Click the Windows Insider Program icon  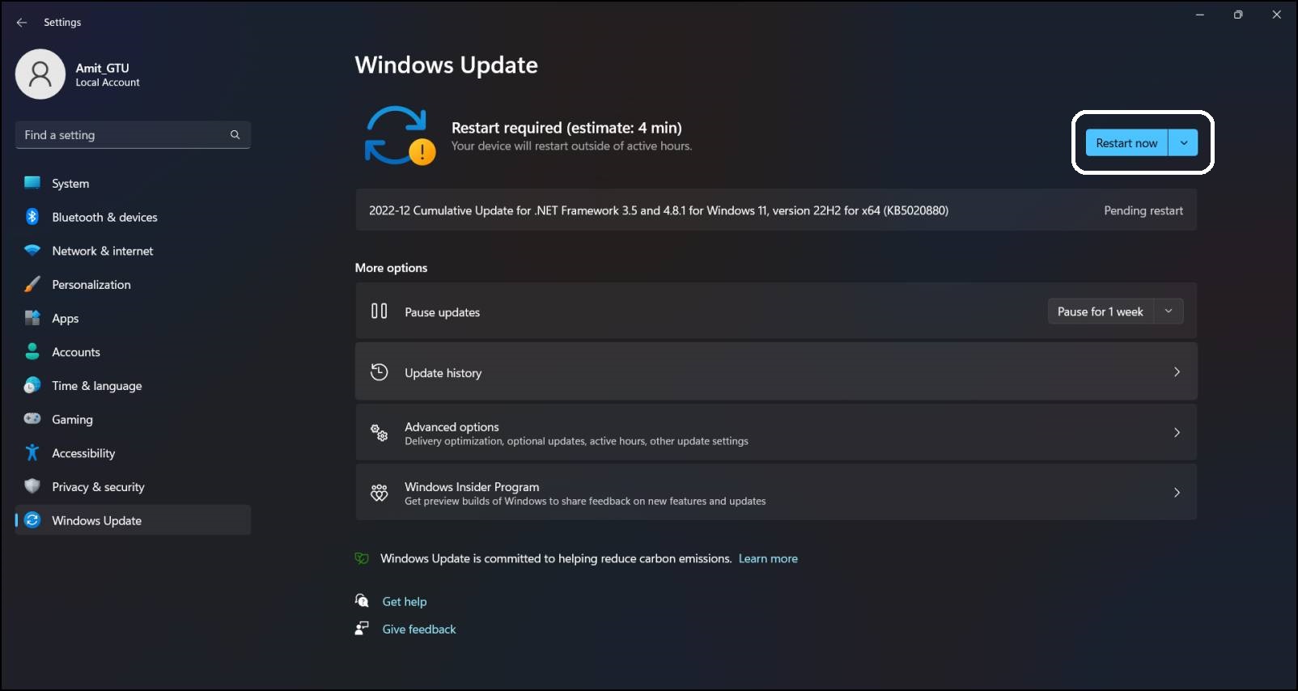click(379, 493)
